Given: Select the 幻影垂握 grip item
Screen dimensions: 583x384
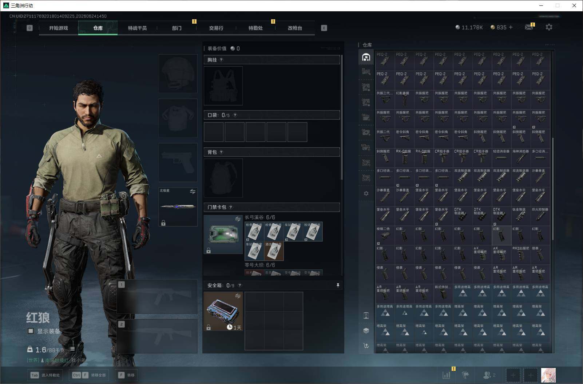Looking at the screenshot, I should [404, 100].
